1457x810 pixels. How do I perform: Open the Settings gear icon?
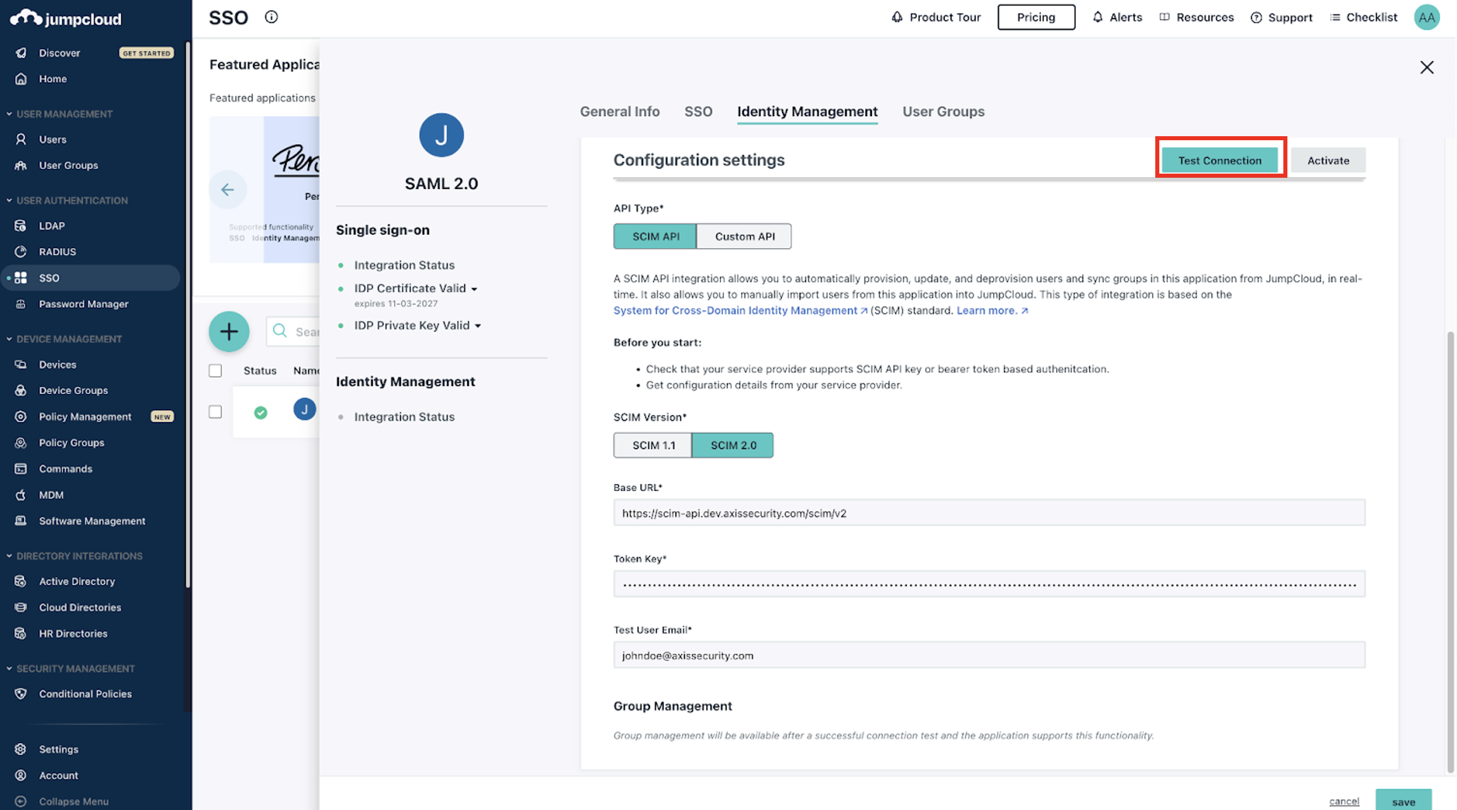[x=21, y=749]
